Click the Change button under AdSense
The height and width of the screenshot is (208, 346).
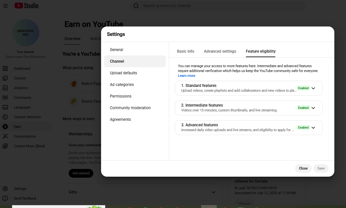point(244,203)
